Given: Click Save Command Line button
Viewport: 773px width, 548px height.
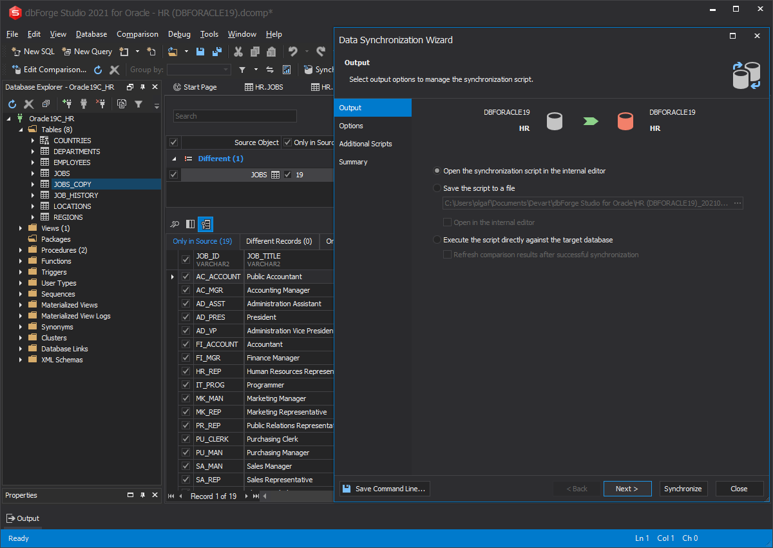Looking at the screenshot, I should (384, 489).
